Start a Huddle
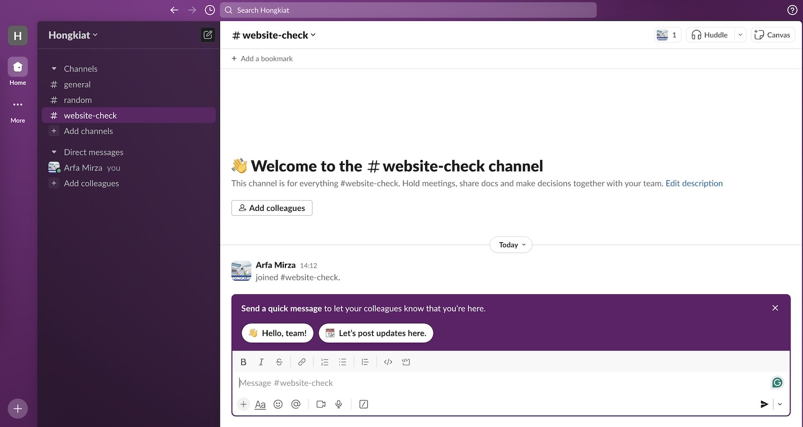This screenshot has height=427, width=803. pos(710,35)
